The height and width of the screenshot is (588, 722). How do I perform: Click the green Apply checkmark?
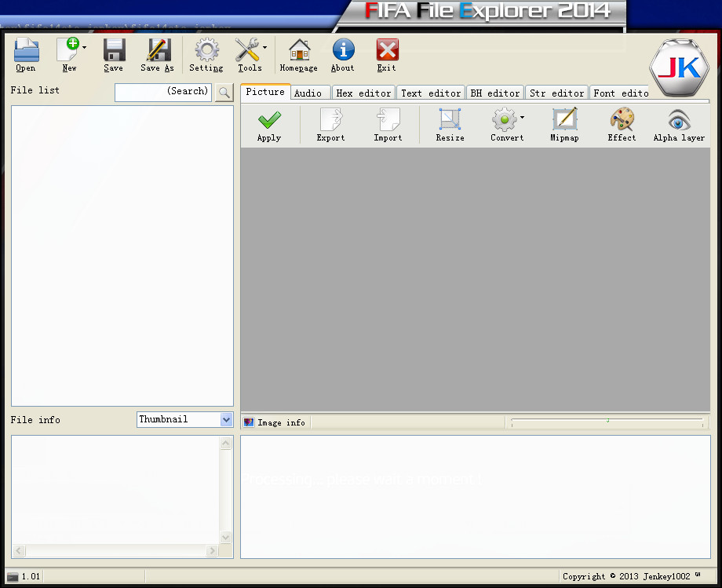[x=269, y=119]
